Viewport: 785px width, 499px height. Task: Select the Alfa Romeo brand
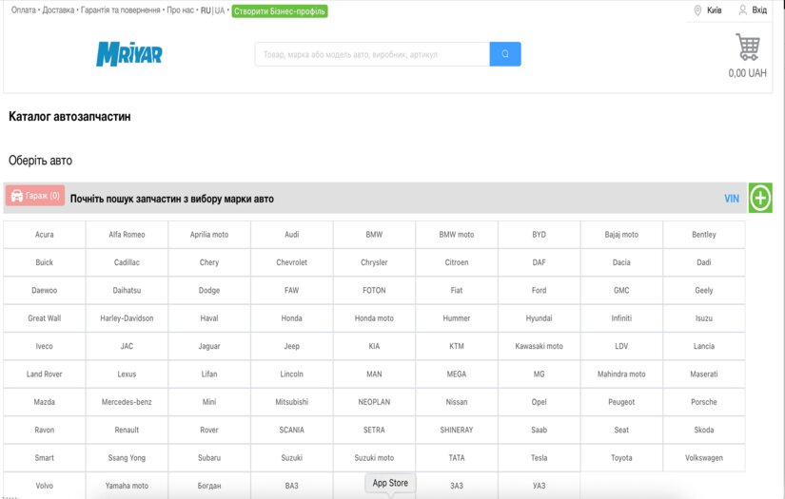click(x=127, y=235)
